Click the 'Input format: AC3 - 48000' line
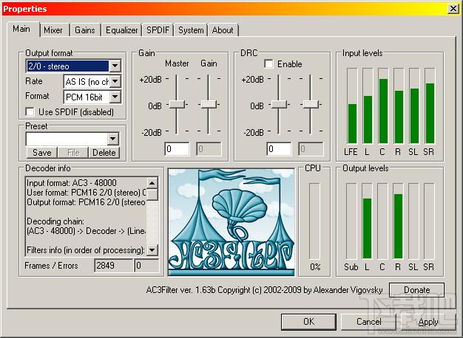This screenshot has height=338, width=463. (72, 183)
